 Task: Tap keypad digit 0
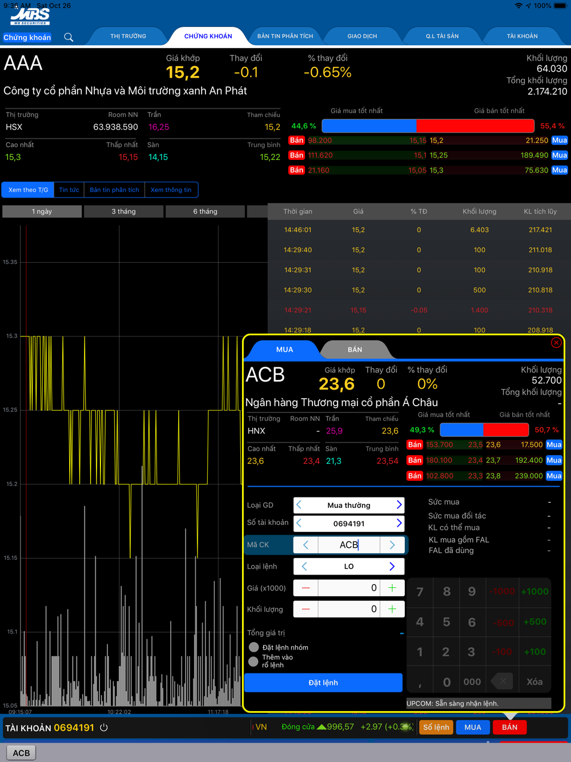(x=447, y=681)
